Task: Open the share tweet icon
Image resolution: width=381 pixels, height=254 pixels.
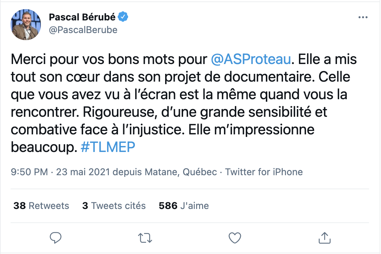Action: [324, 238]
